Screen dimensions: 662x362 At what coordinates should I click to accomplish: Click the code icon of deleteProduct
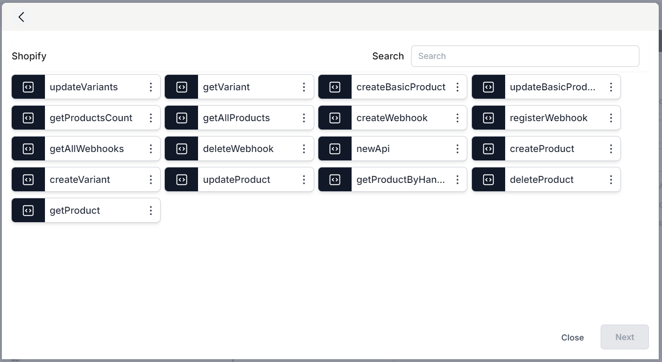[x=488, y=180]
